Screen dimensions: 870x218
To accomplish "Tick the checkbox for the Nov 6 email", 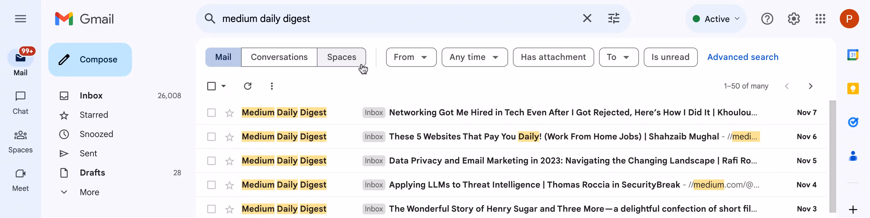I will click(211, 137).
